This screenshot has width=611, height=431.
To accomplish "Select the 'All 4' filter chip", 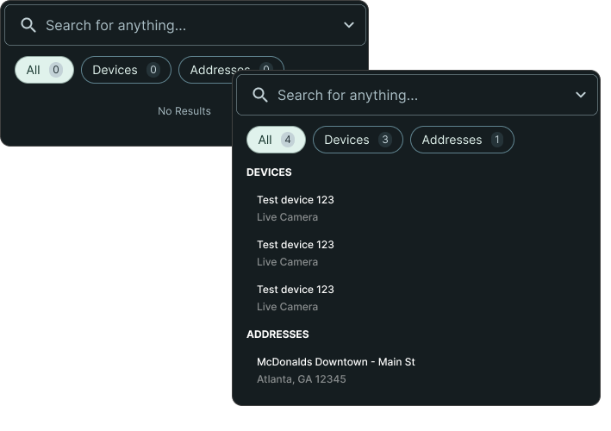I will coord(276,140).
